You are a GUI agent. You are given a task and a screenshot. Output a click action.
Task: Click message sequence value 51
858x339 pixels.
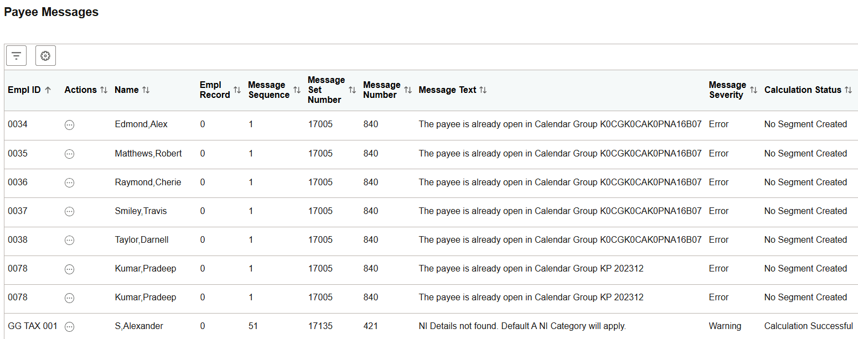(x=254, y=326)
